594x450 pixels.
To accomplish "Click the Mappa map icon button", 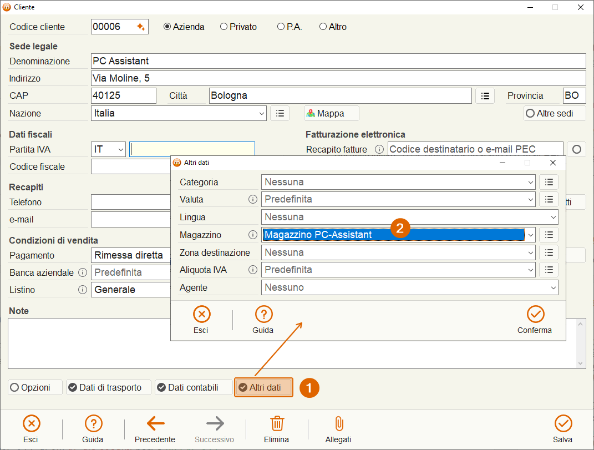I will coord(332,113).
